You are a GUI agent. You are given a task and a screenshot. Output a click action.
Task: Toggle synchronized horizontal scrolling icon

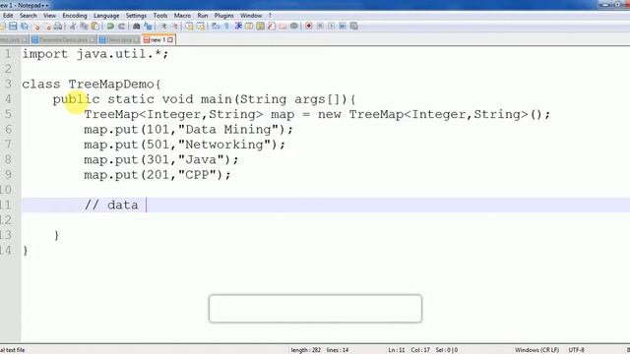tap(201, 27)
